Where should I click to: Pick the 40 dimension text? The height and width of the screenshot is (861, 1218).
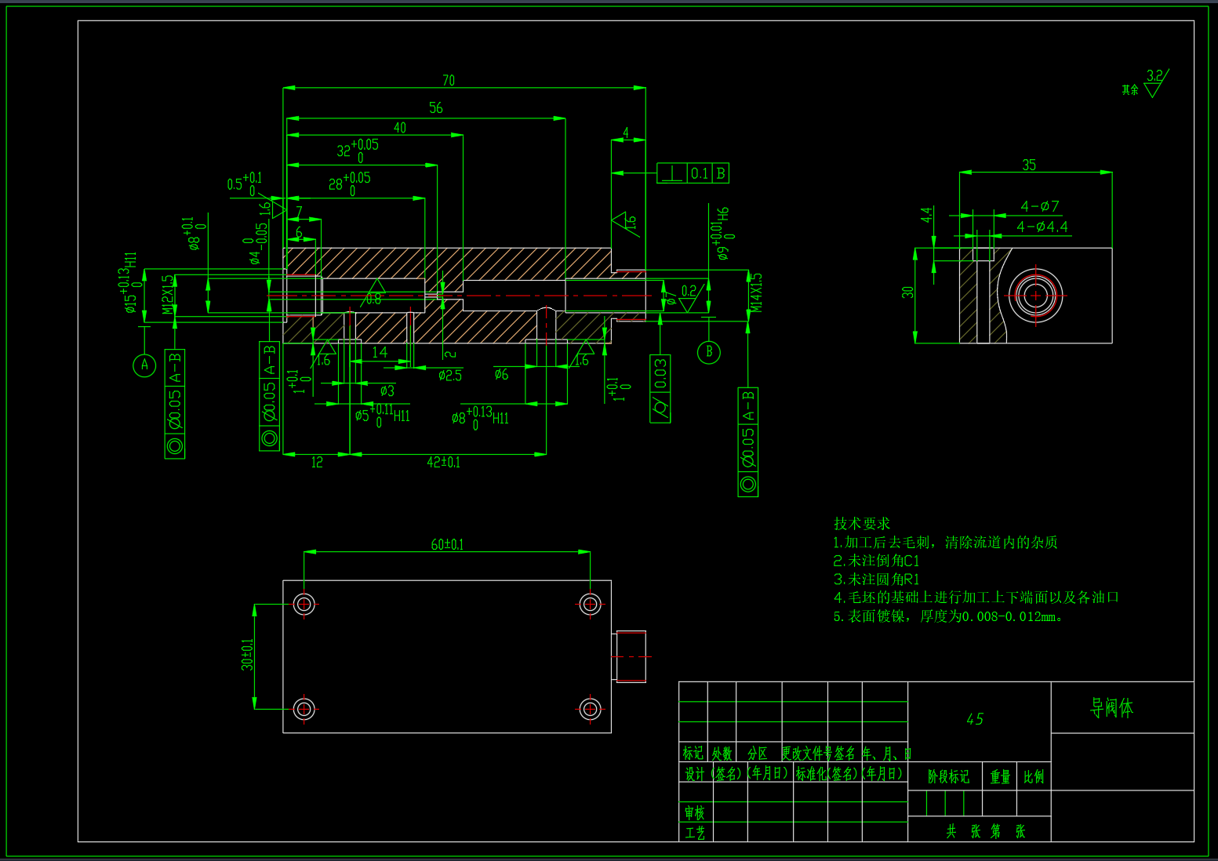click(x=400, y=128)
